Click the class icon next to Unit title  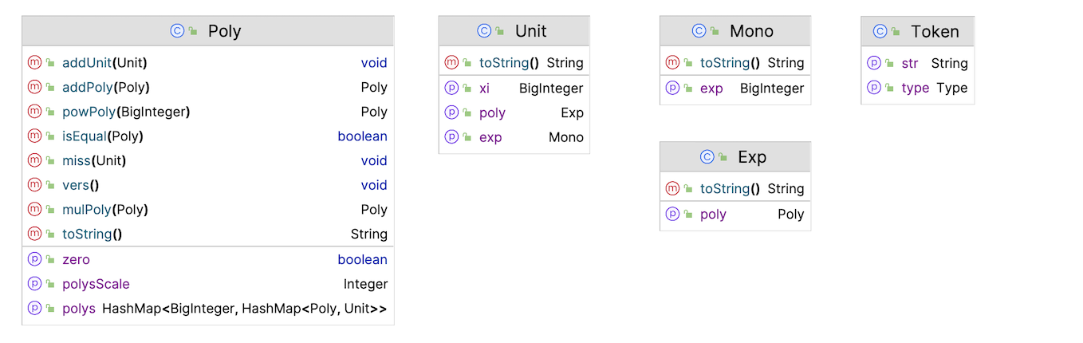coord(484,31)
